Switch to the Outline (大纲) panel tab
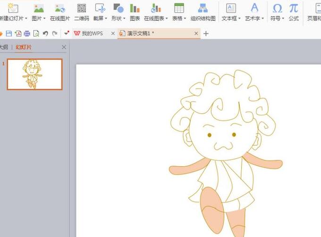Viewport: 321px width, 237px height. point(4,47)
